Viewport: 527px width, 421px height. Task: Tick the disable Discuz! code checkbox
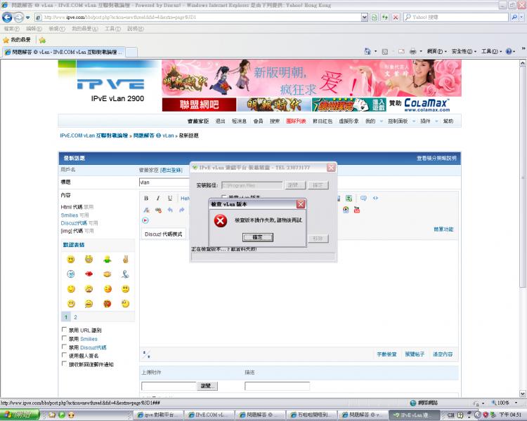click(64, 347)
